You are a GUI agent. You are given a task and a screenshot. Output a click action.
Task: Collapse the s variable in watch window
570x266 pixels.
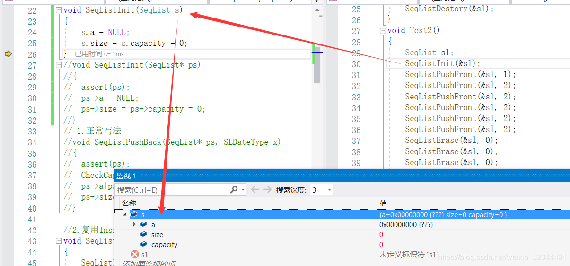pyautogui.click(x=125, y=214)
